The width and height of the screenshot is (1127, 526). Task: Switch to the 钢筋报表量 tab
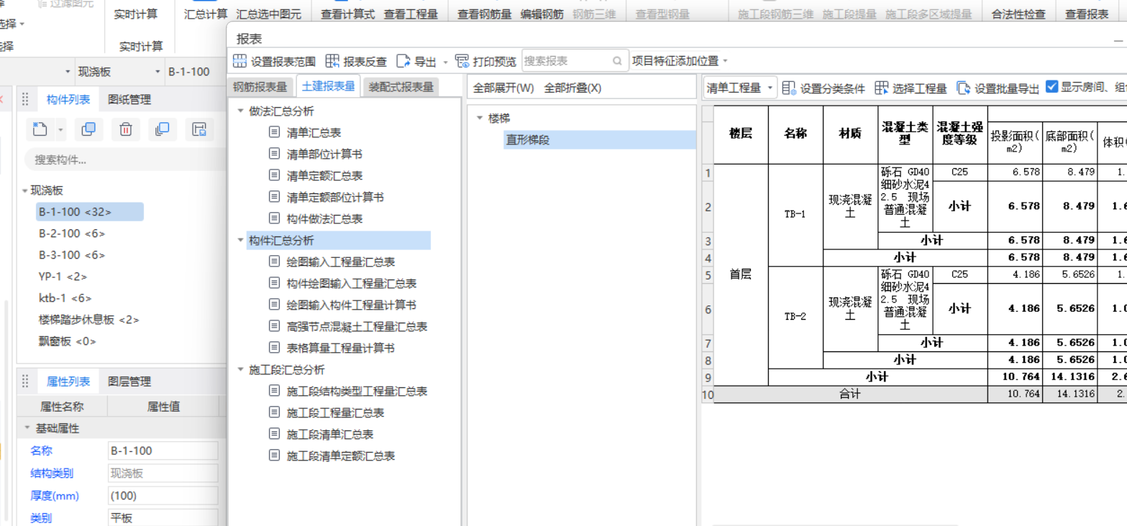[x=261, y=87]
